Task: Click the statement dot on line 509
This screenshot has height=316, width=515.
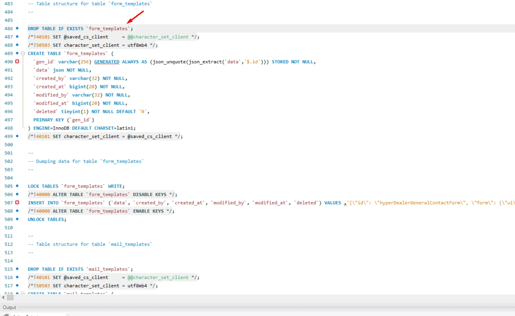Action: pyautogui.click(x=17, y=219)
